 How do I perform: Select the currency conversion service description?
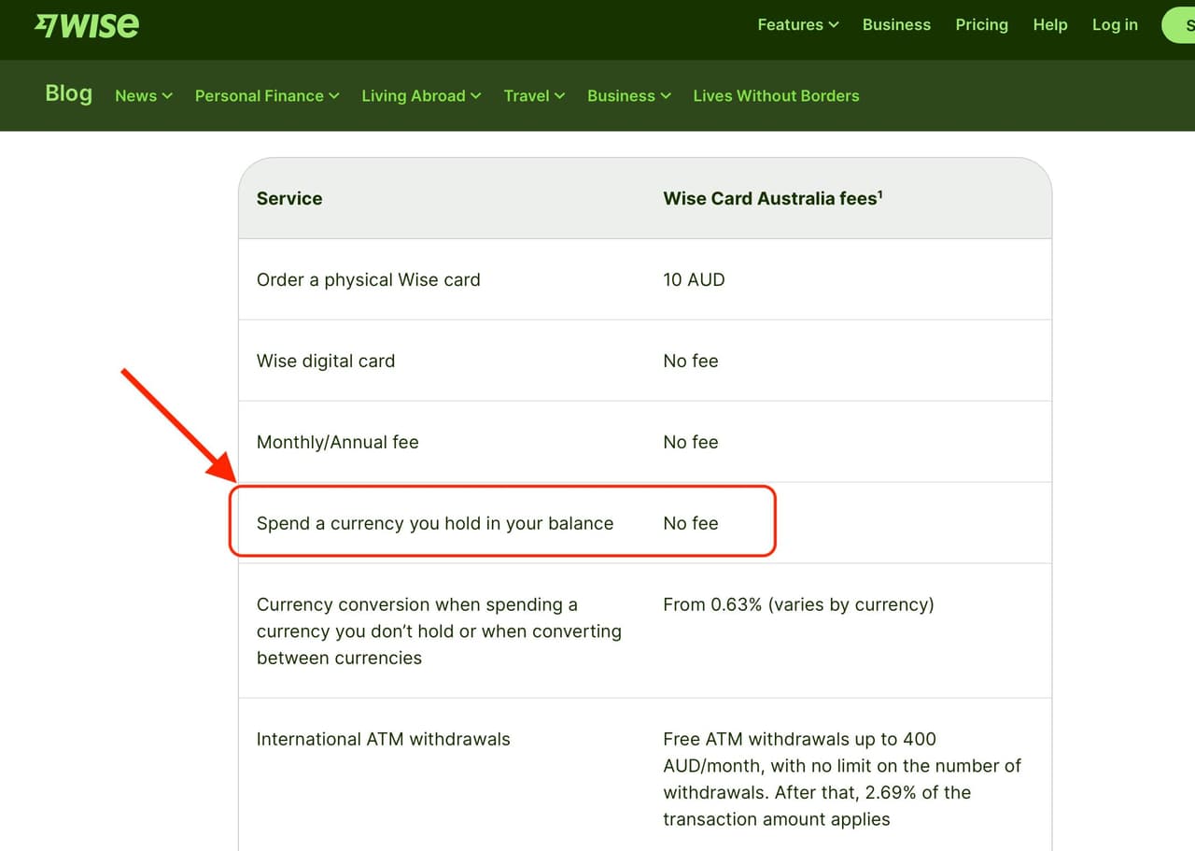coord(439,631)
